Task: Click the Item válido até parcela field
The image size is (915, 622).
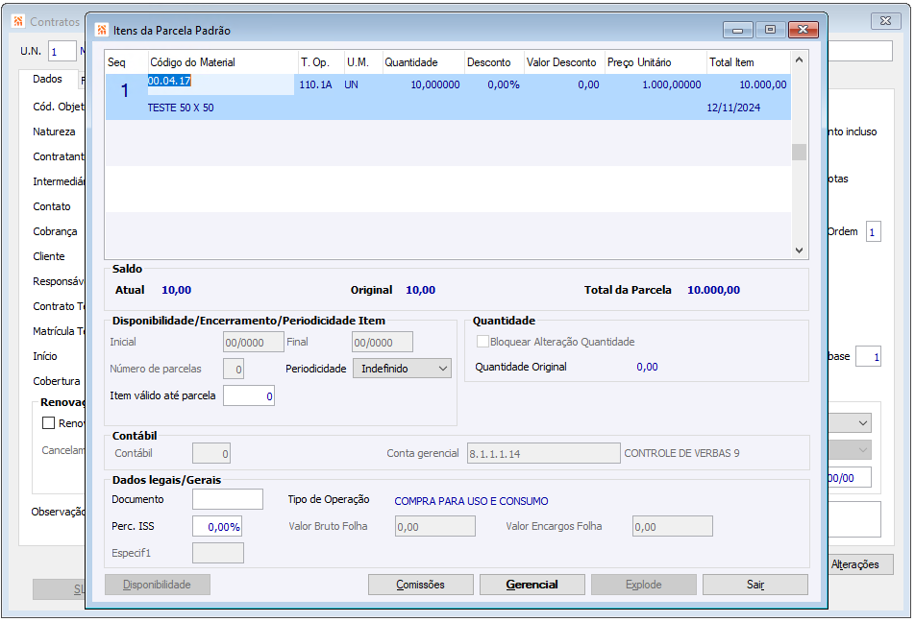Action: (249, 395)
